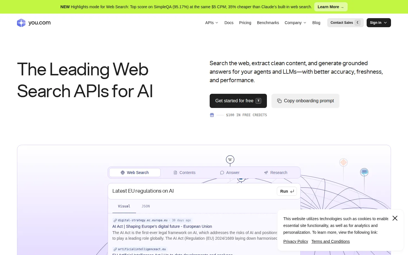Run the search query
The image size is (408, 255).
click(287, 191)
